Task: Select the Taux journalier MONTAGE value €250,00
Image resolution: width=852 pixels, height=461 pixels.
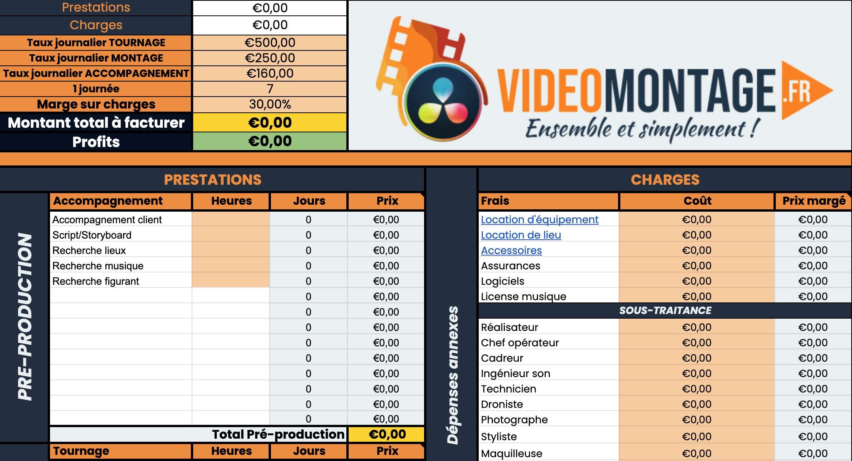Action: pos(270,58)
